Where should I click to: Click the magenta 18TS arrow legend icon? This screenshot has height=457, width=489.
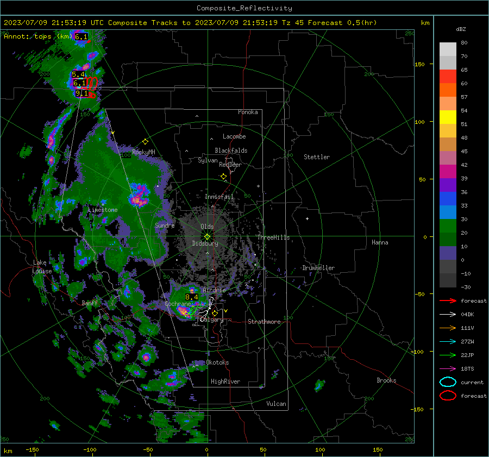click(x=448, y=369)
